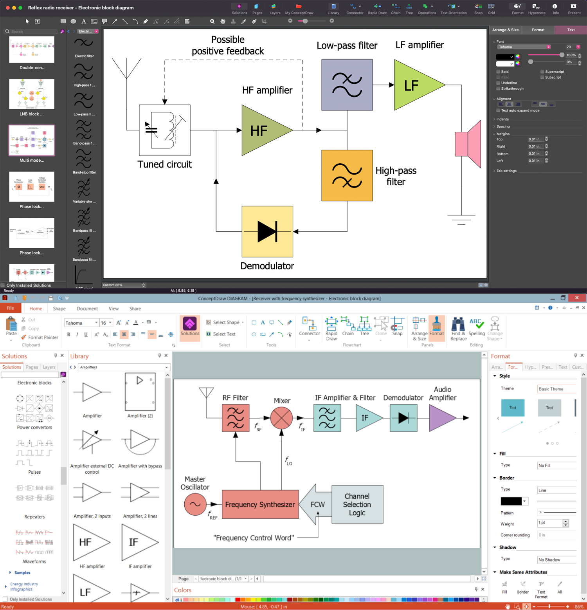Click the Cut button in Clipboard

tap(29, 319)
